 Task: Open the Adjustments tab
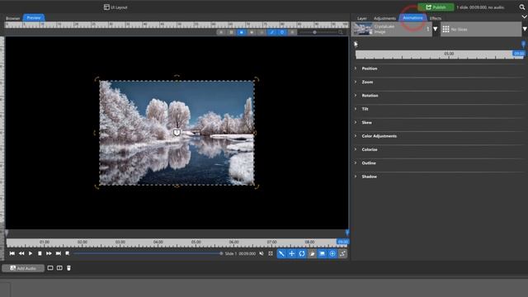pos(384,18)
